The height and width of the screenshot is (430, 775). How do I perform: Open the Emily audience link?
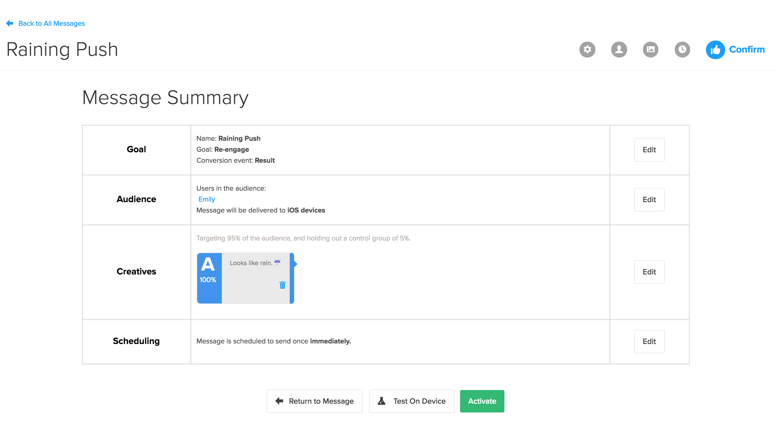click(207, 199)
